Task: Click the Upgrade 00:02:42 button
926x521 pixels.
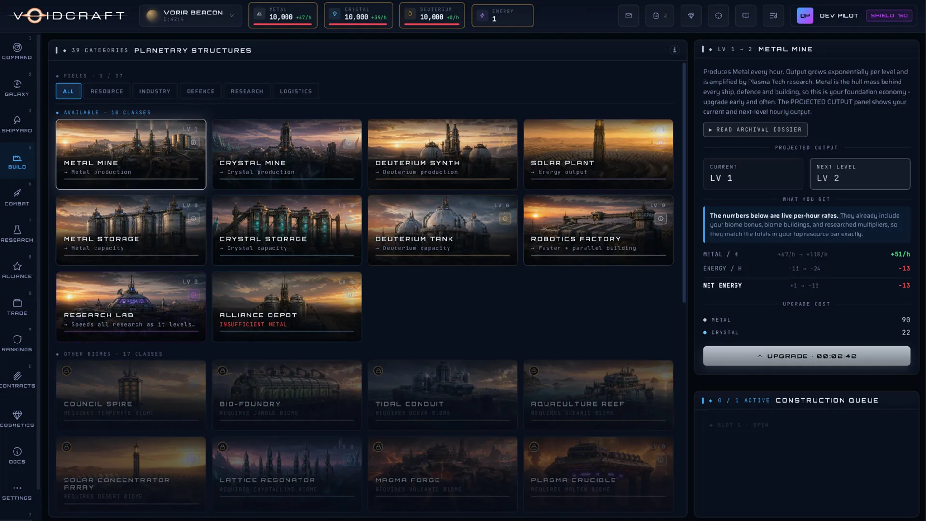Action: 806,356
